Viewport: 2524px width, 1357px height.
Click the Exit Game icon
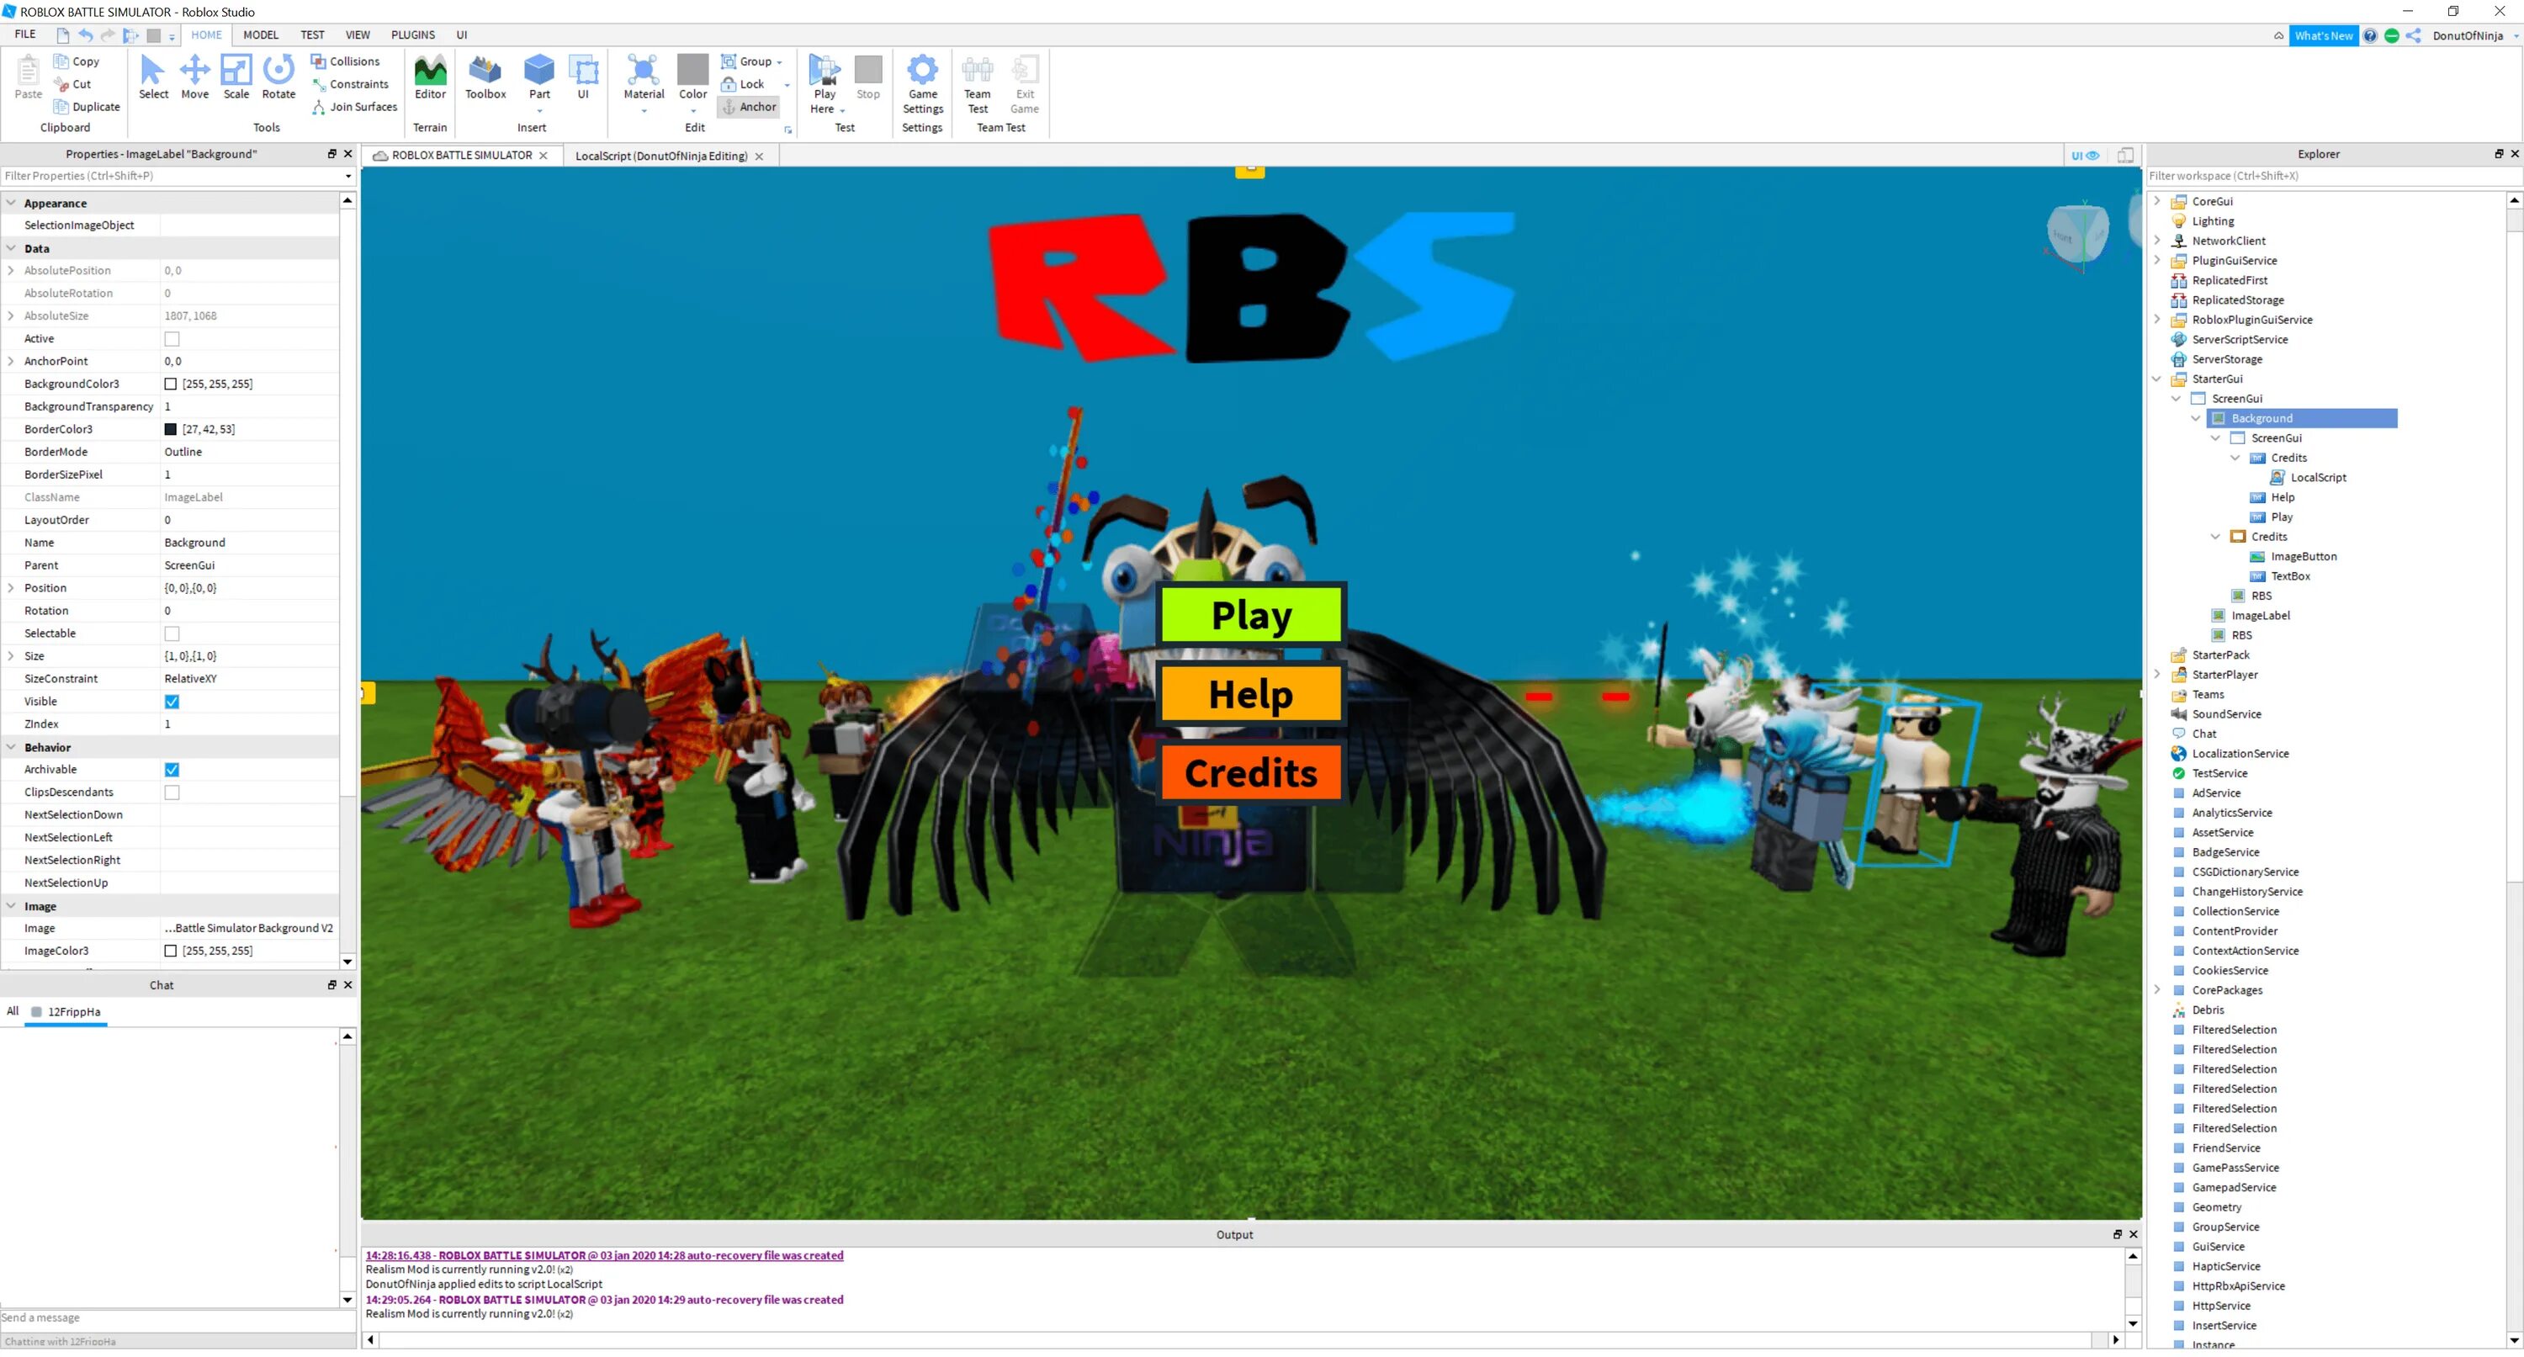1024,83
